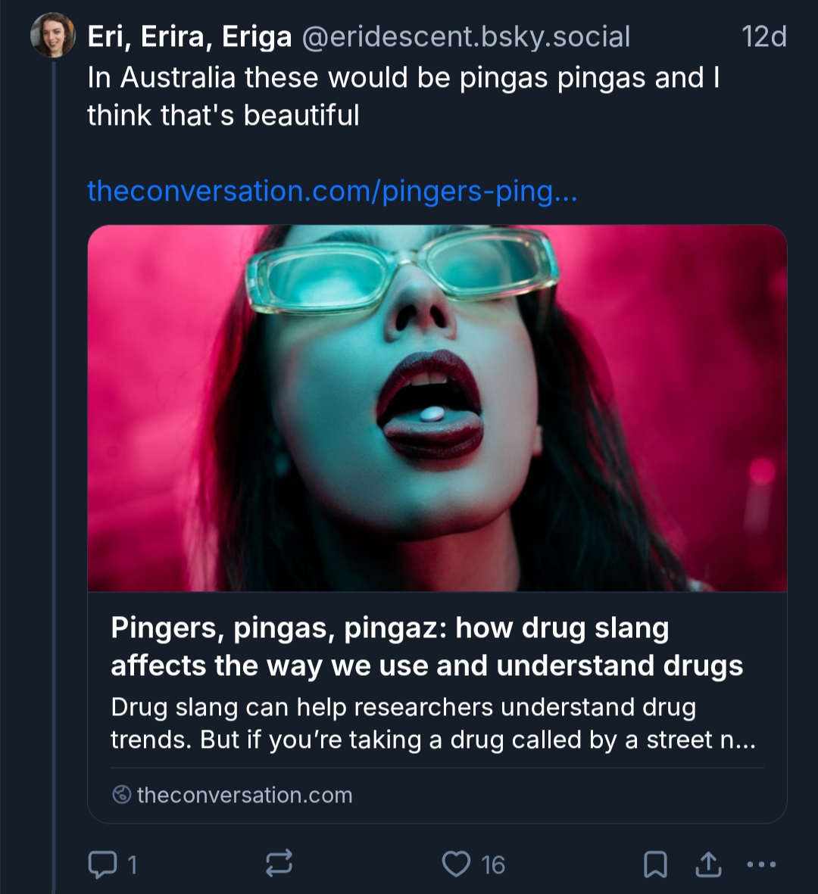Click the 12d post timestamp
This screenshot has width=818, height=894.
(x=763, y=36)
